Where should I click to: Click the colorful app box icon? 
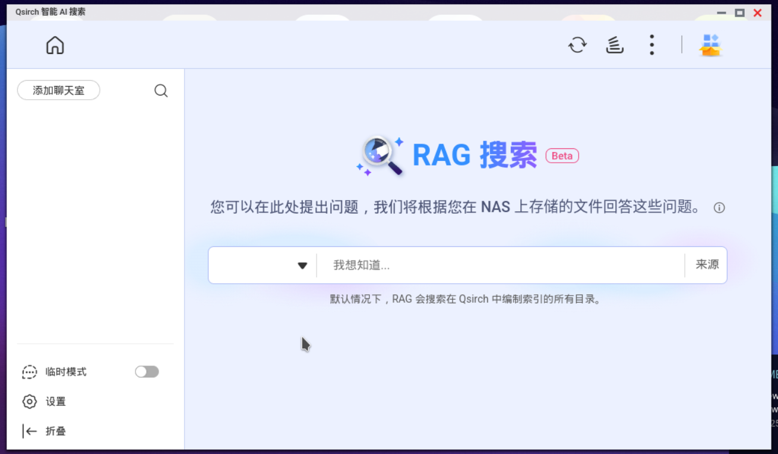pos(710,45)
